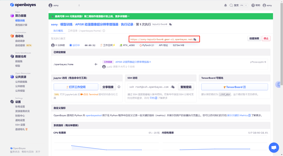Open 高性能计算 in sidebar

[21, 25]
